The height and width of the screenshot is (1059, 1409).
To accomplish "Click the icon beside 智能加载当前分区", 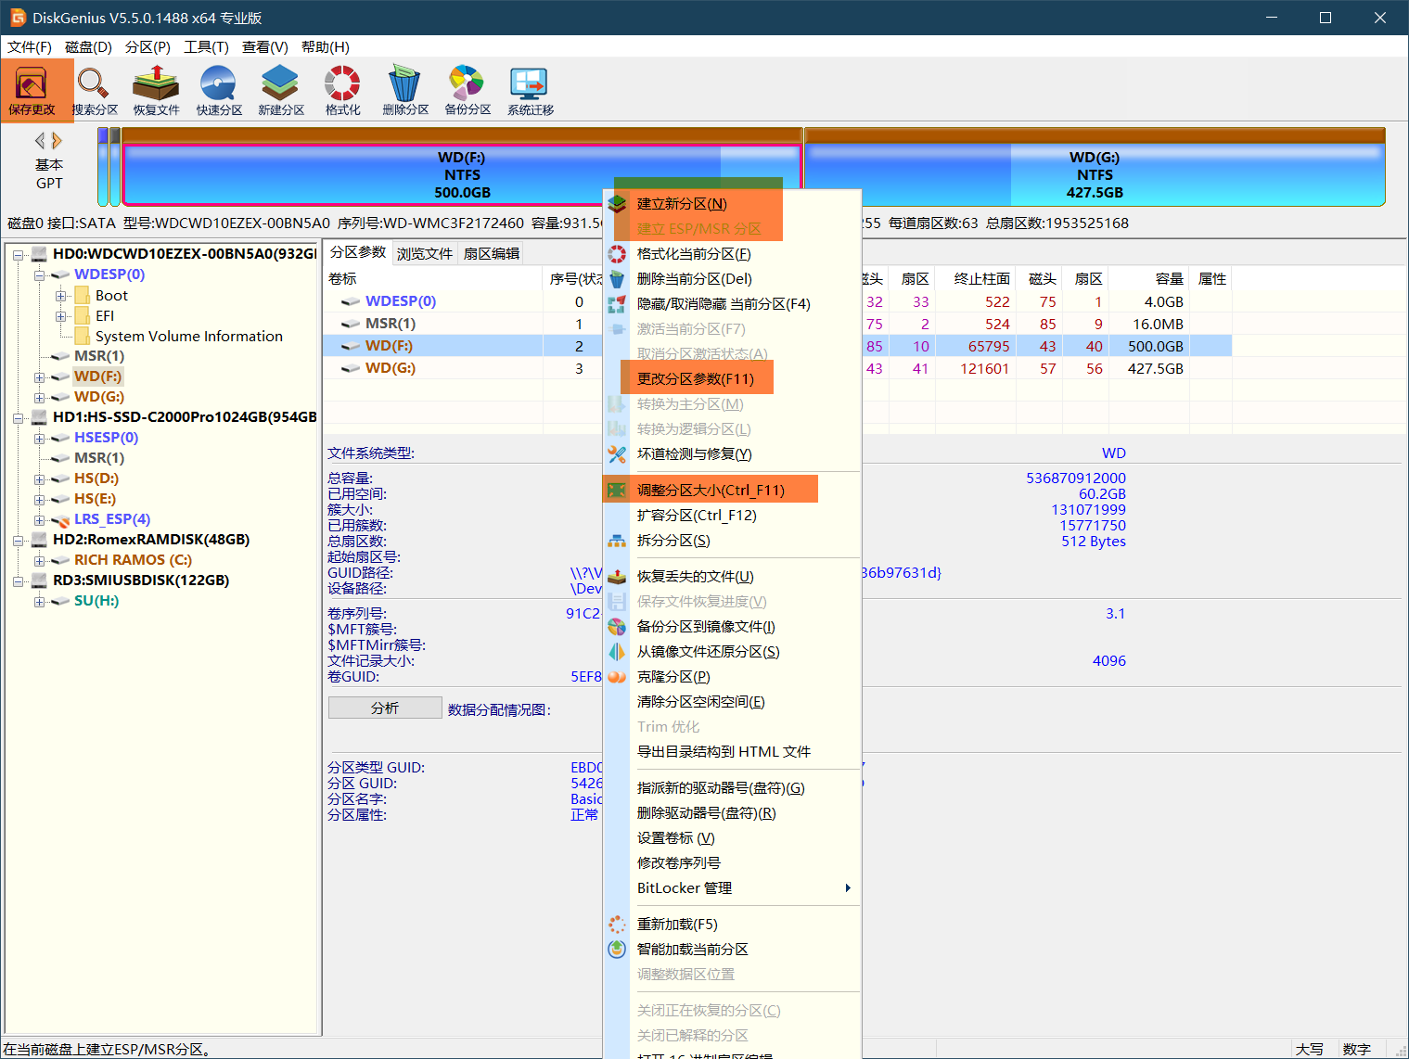I will click(x=617, y=950).
